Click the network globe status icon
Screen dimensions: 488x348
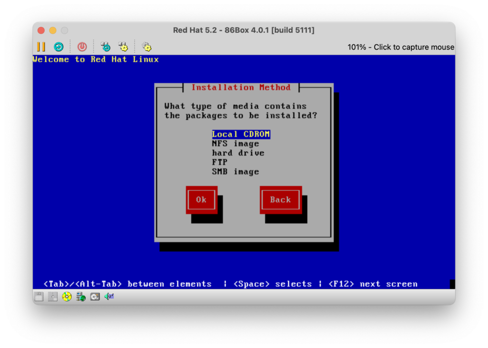[x=81, y=297]
